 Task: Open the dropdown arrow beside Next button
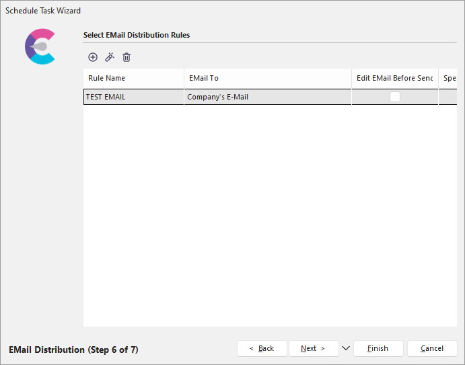click(346, 348)
